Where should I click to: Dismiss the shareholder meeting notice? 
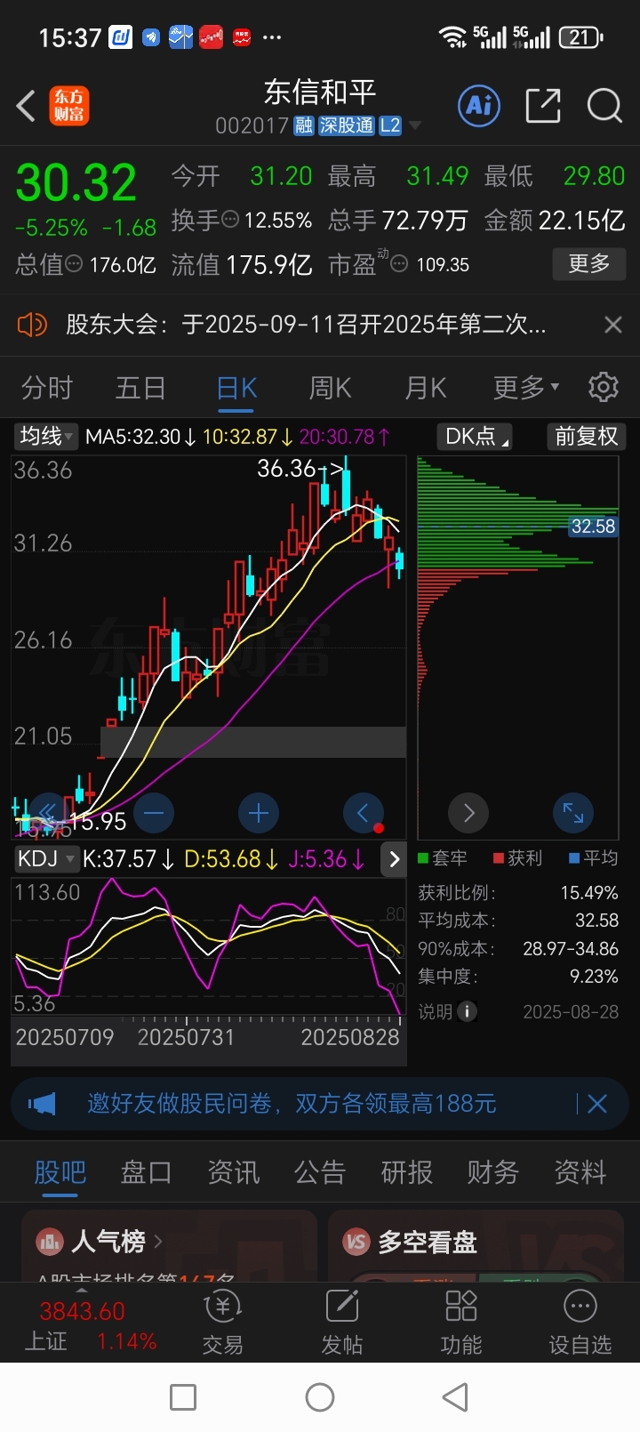pyautogui.click(x=613, y=325)
